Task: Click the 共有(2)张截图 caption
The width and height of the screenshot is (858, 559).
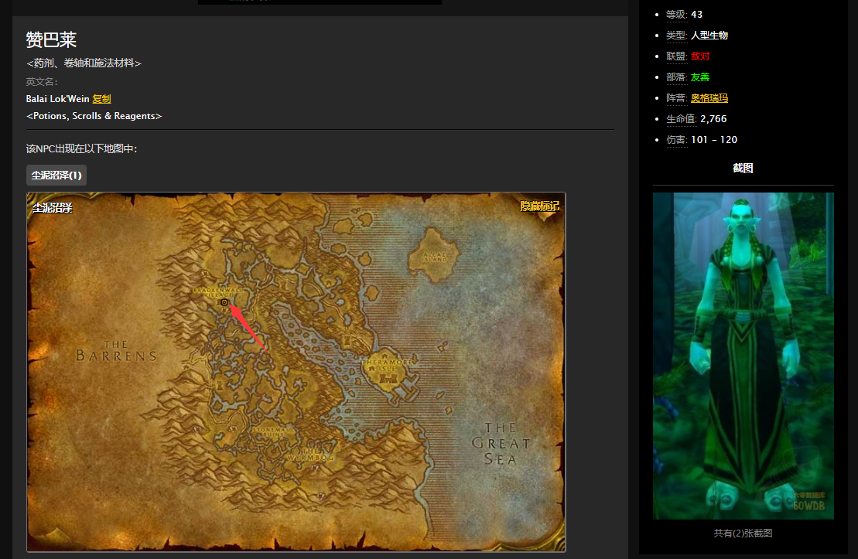Action: coord(743,533)
